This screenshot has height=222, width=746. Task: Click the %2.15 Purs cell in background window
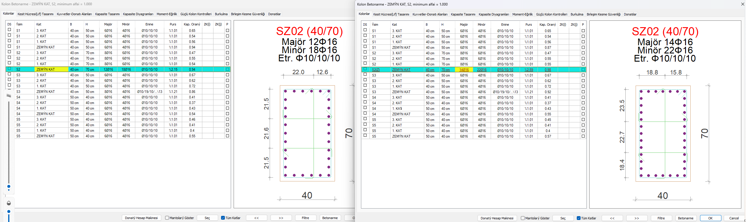(173, 69)
